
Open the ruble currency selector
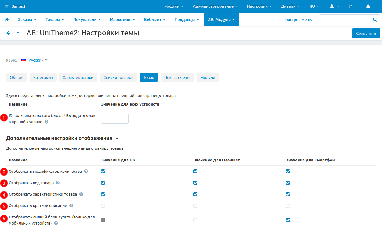point(352,6)
